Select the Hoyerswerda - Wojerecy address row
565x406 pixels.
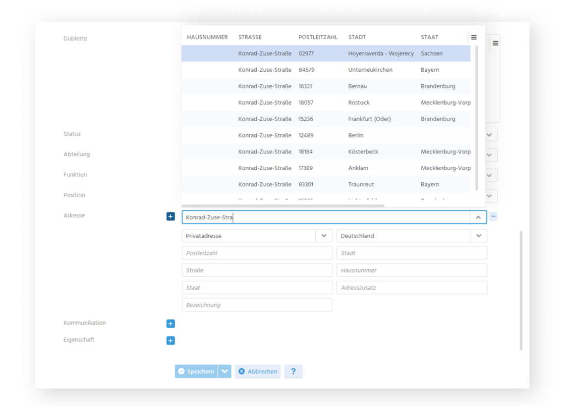(326, 53)
